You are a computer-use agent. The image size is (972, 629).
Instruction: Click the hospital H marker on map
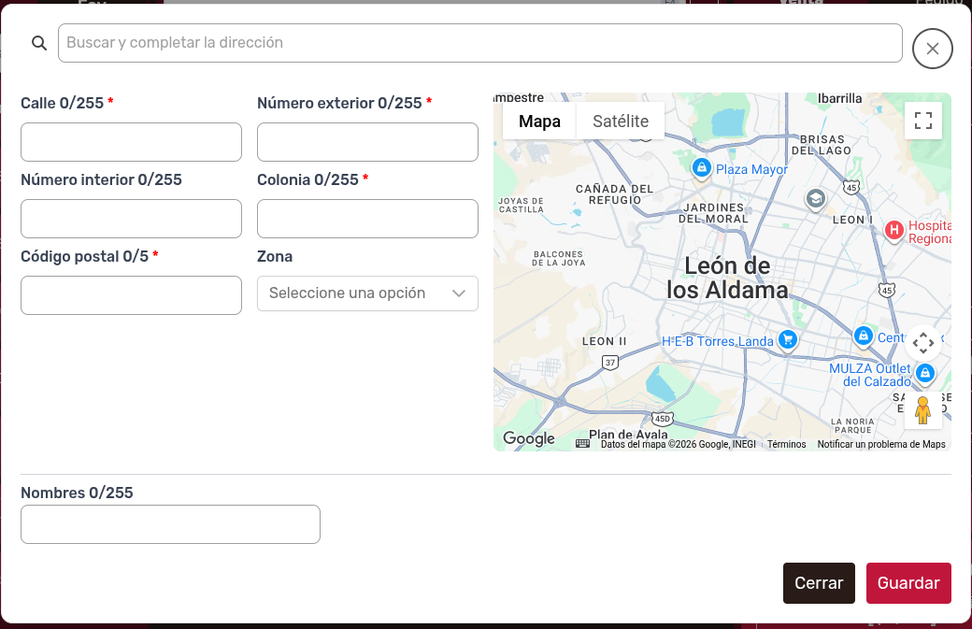coord(893,231)
